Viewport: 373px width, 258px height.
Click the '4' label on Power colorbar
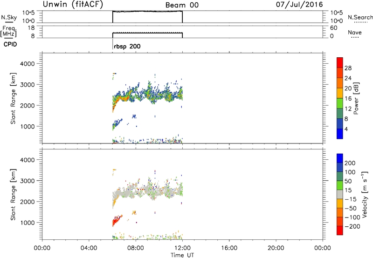pos(346,129)
